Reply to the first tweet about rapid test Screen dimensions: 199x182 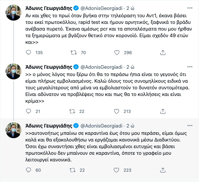coord(28,52)
